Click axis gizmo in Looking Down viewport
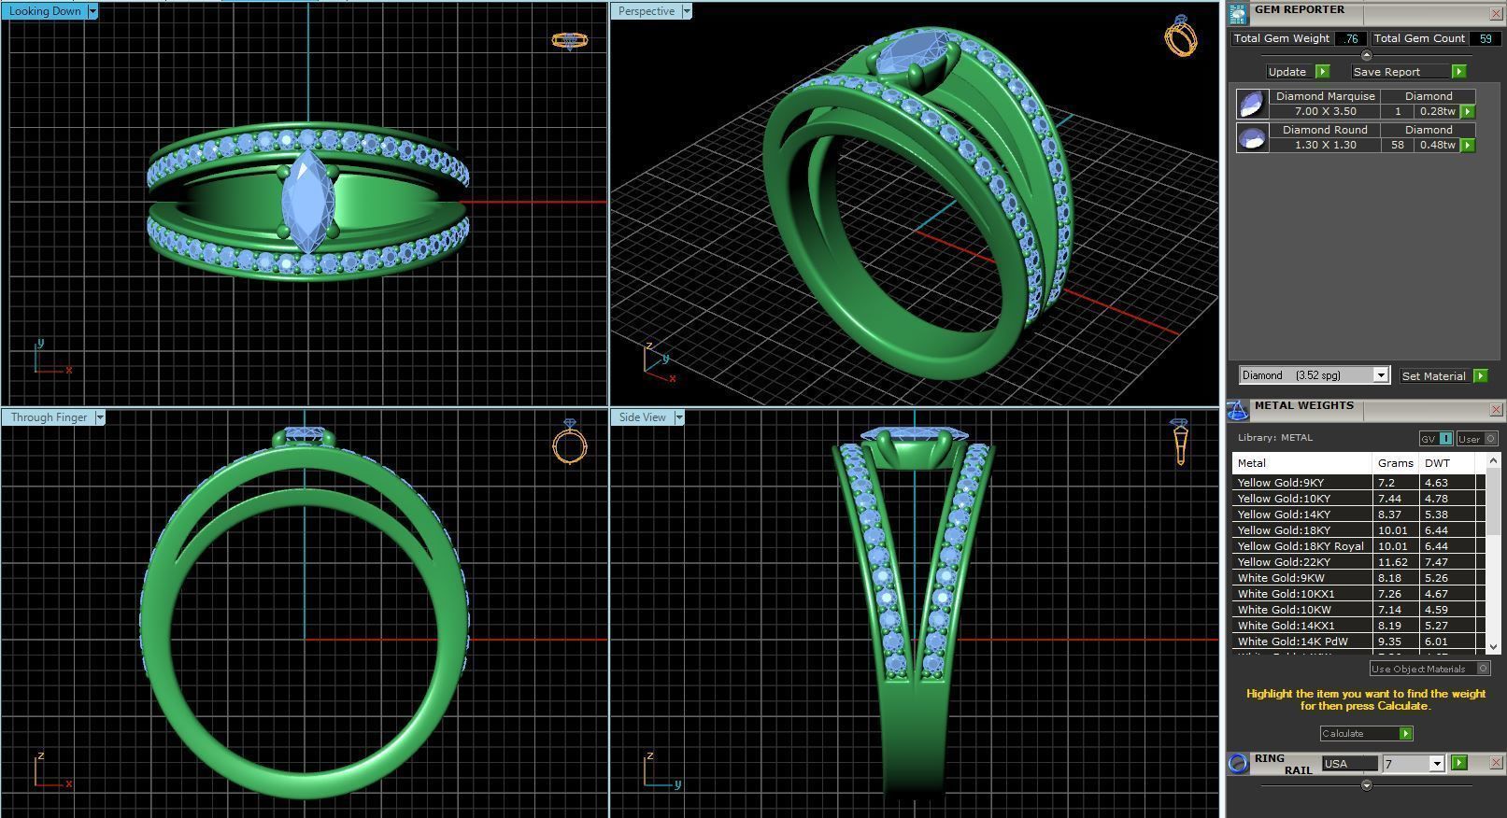Viewport: 1507px width, 818px height. click(51, 358)
